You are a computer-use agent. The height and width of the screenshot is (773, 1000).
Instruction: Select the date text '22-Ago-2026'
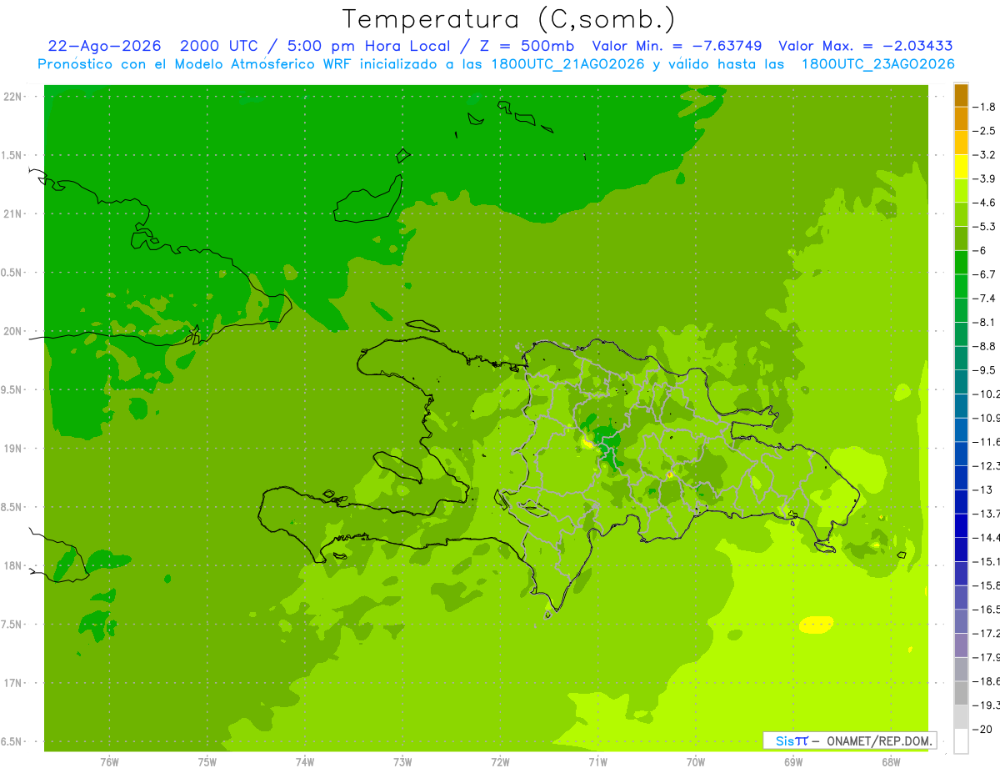tap(104, 46)
